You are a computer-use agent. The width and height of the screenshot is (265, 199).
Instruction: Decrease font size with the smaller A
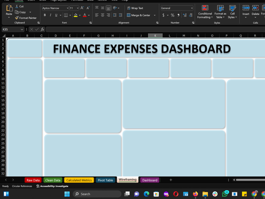88,8
